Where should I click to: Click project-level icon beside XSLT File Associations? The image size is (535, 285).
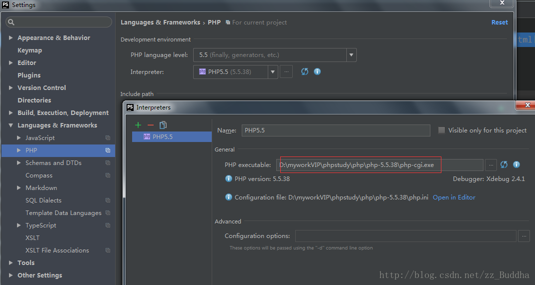coord(108,250)
